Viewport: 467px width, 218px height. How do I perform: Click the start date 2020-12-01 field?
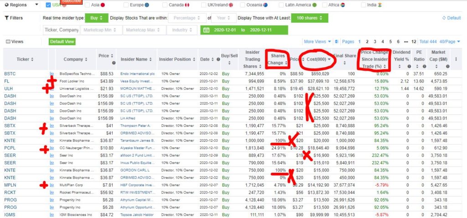pos(224,30)
